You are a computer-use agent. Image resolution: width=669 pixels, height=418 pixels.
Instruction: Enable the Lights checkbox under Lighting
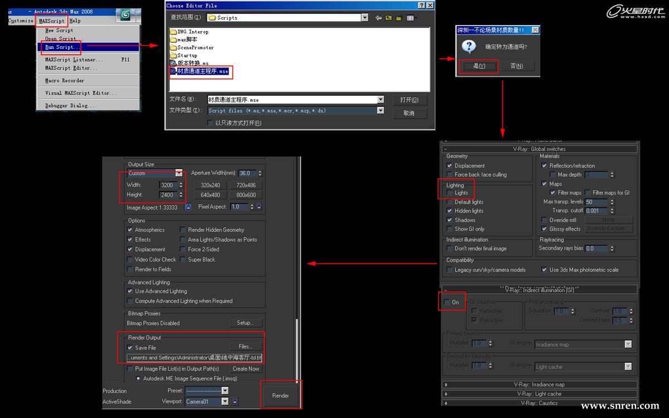[450, 193]
